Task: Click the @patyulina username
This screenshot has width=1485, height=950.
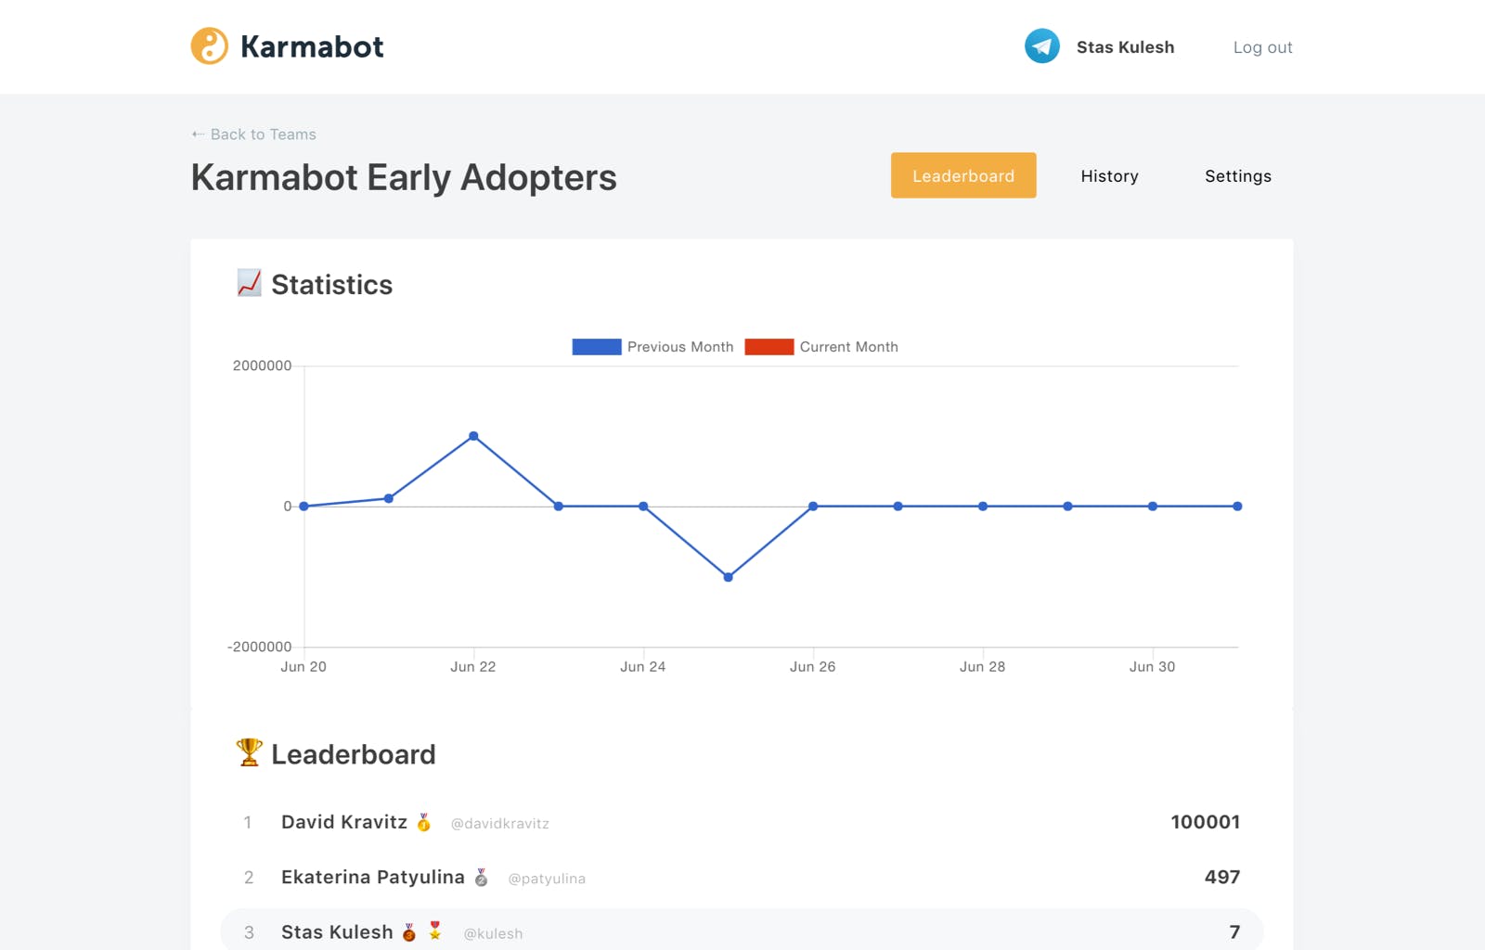Action: click(547, 879)
